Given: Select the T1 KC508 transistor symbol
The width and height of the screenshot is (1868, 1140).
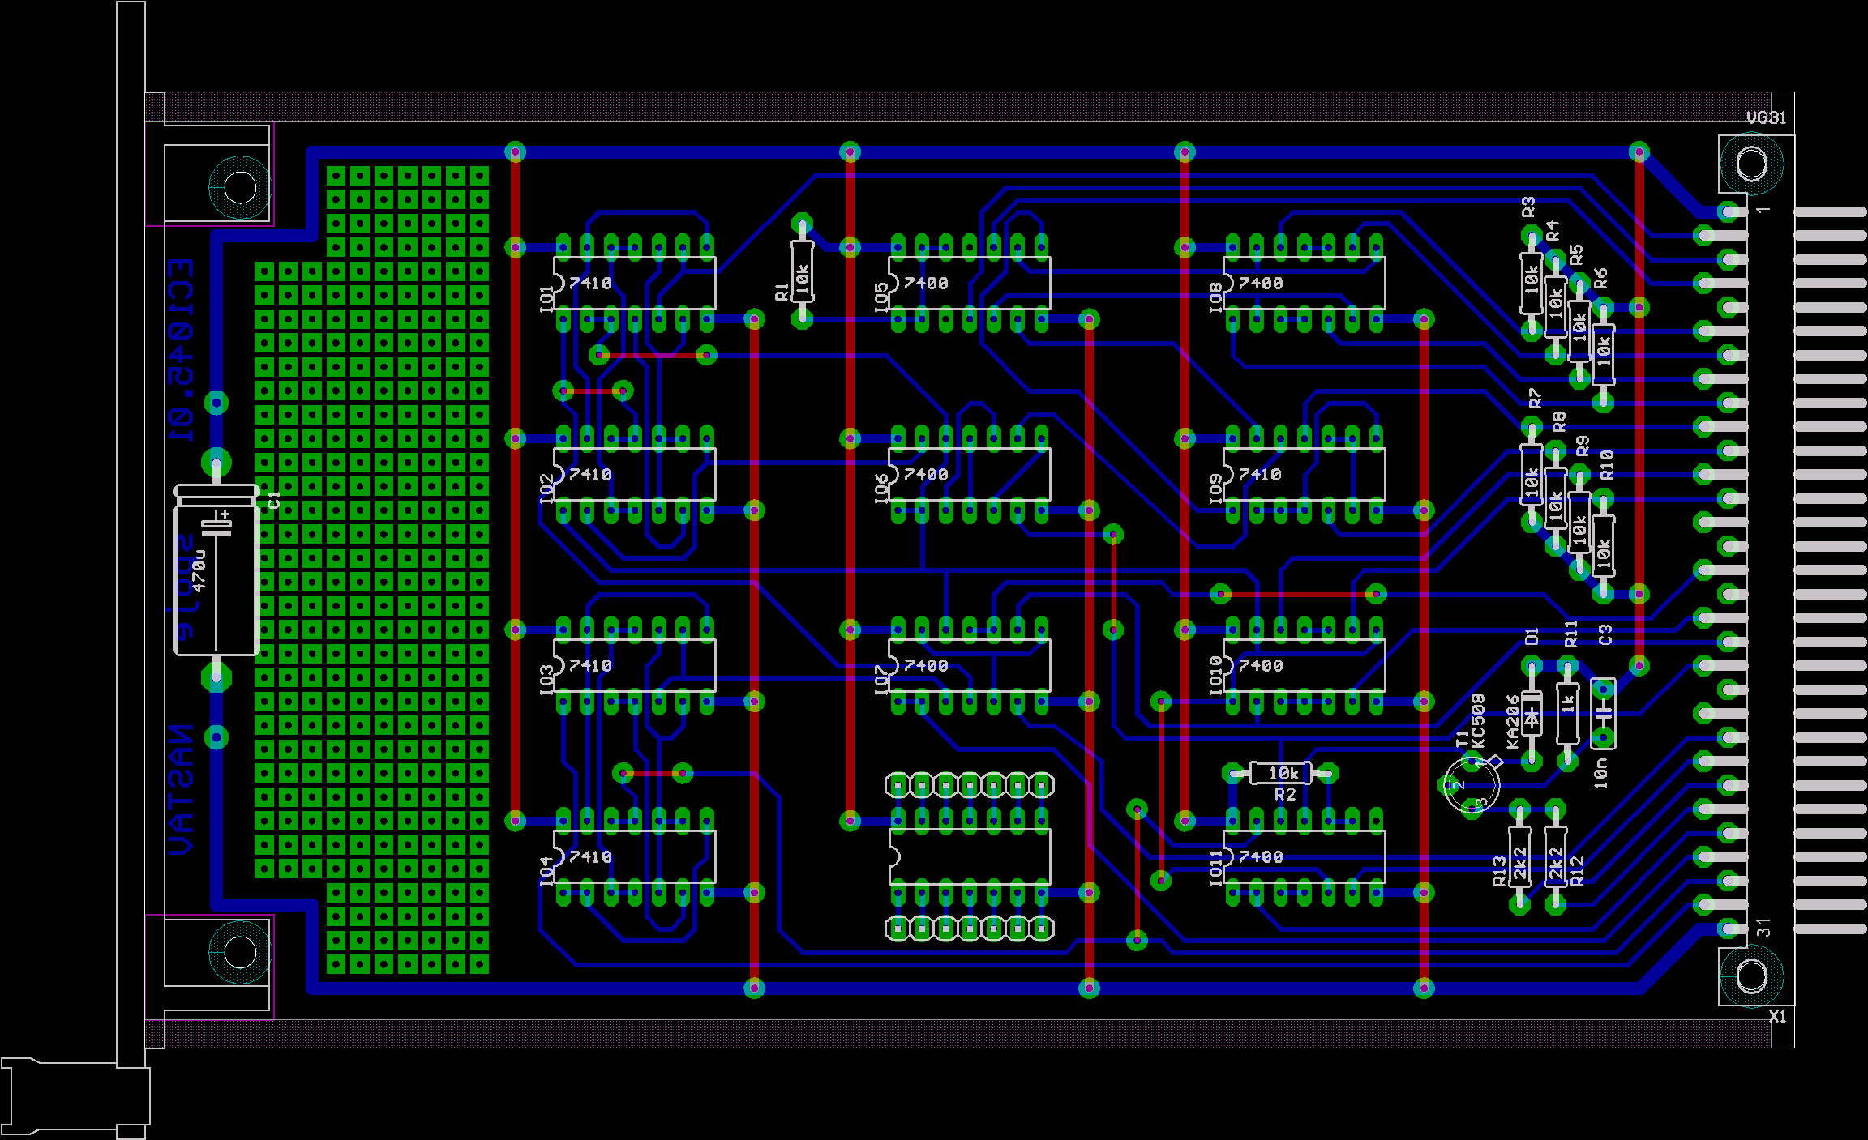Looking at the screenshot, I should [1472, 784].
